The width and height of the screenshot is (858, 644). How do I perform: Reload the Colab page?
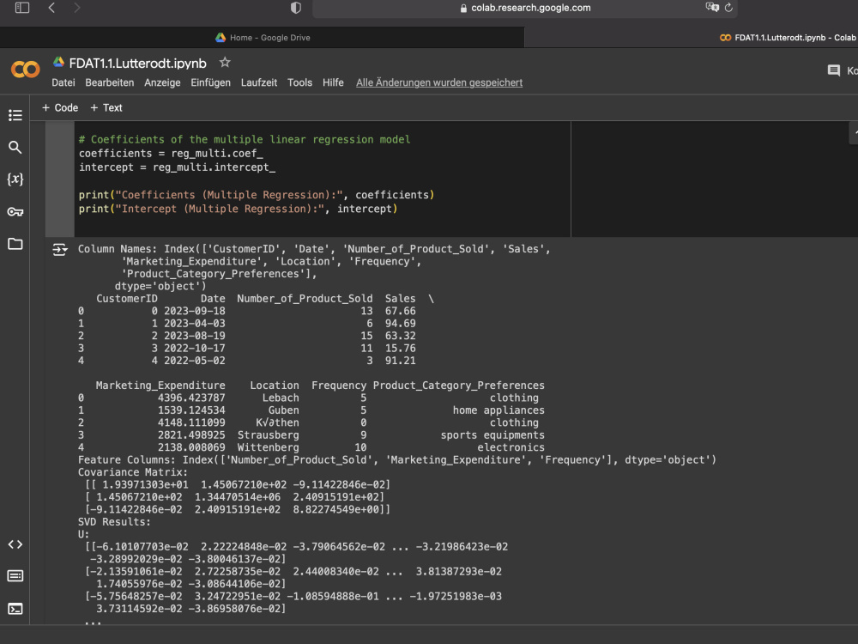point(728,8)
